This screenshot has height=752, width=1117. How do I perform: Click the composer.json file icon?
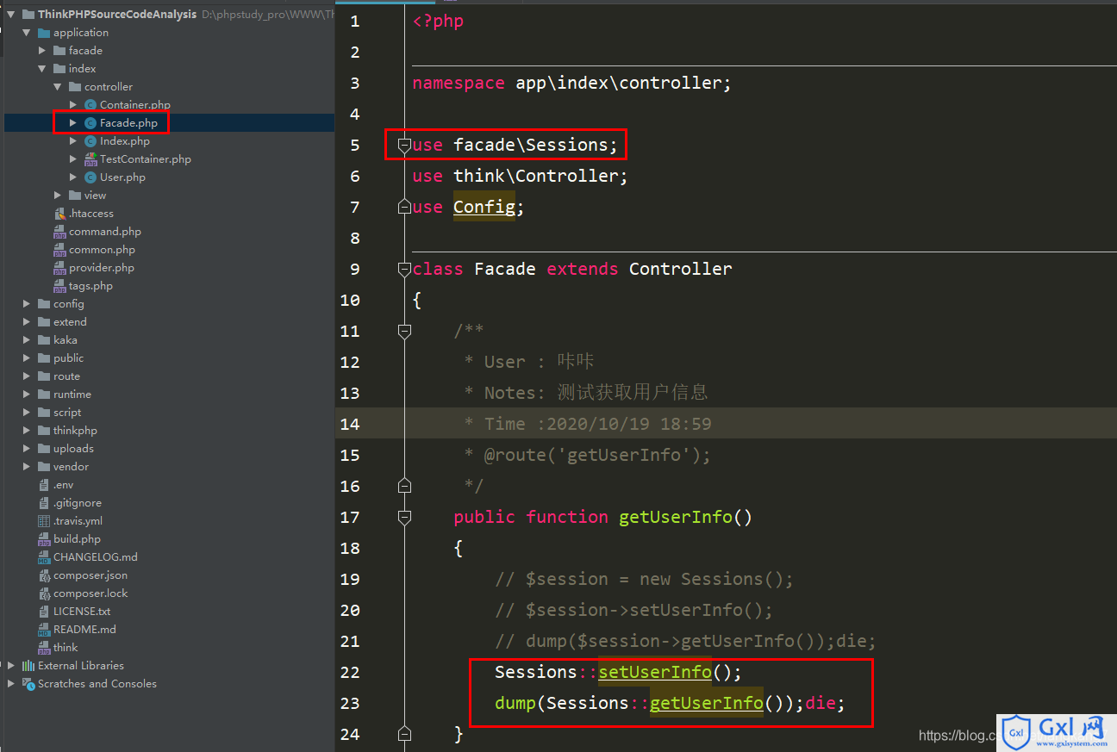(44, 575)
